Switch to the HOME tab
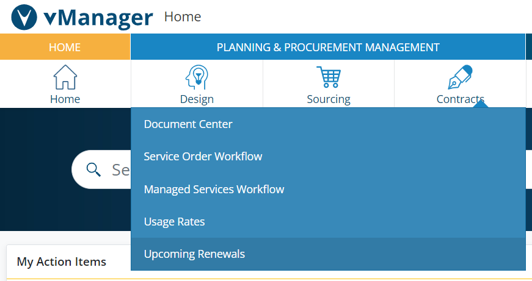The image size is (532, 281). 65,47
